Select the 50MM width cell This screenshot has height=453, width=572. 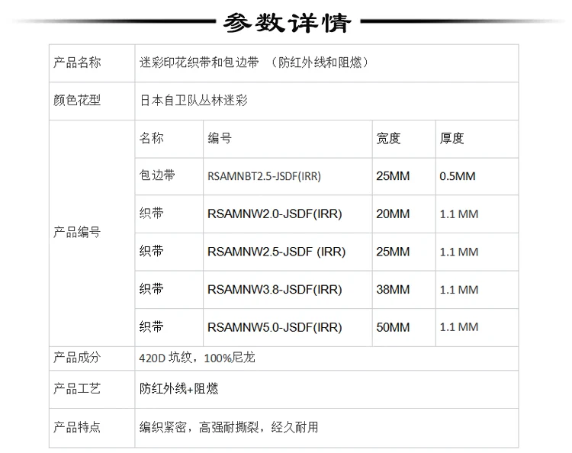(x=393, y=327)
